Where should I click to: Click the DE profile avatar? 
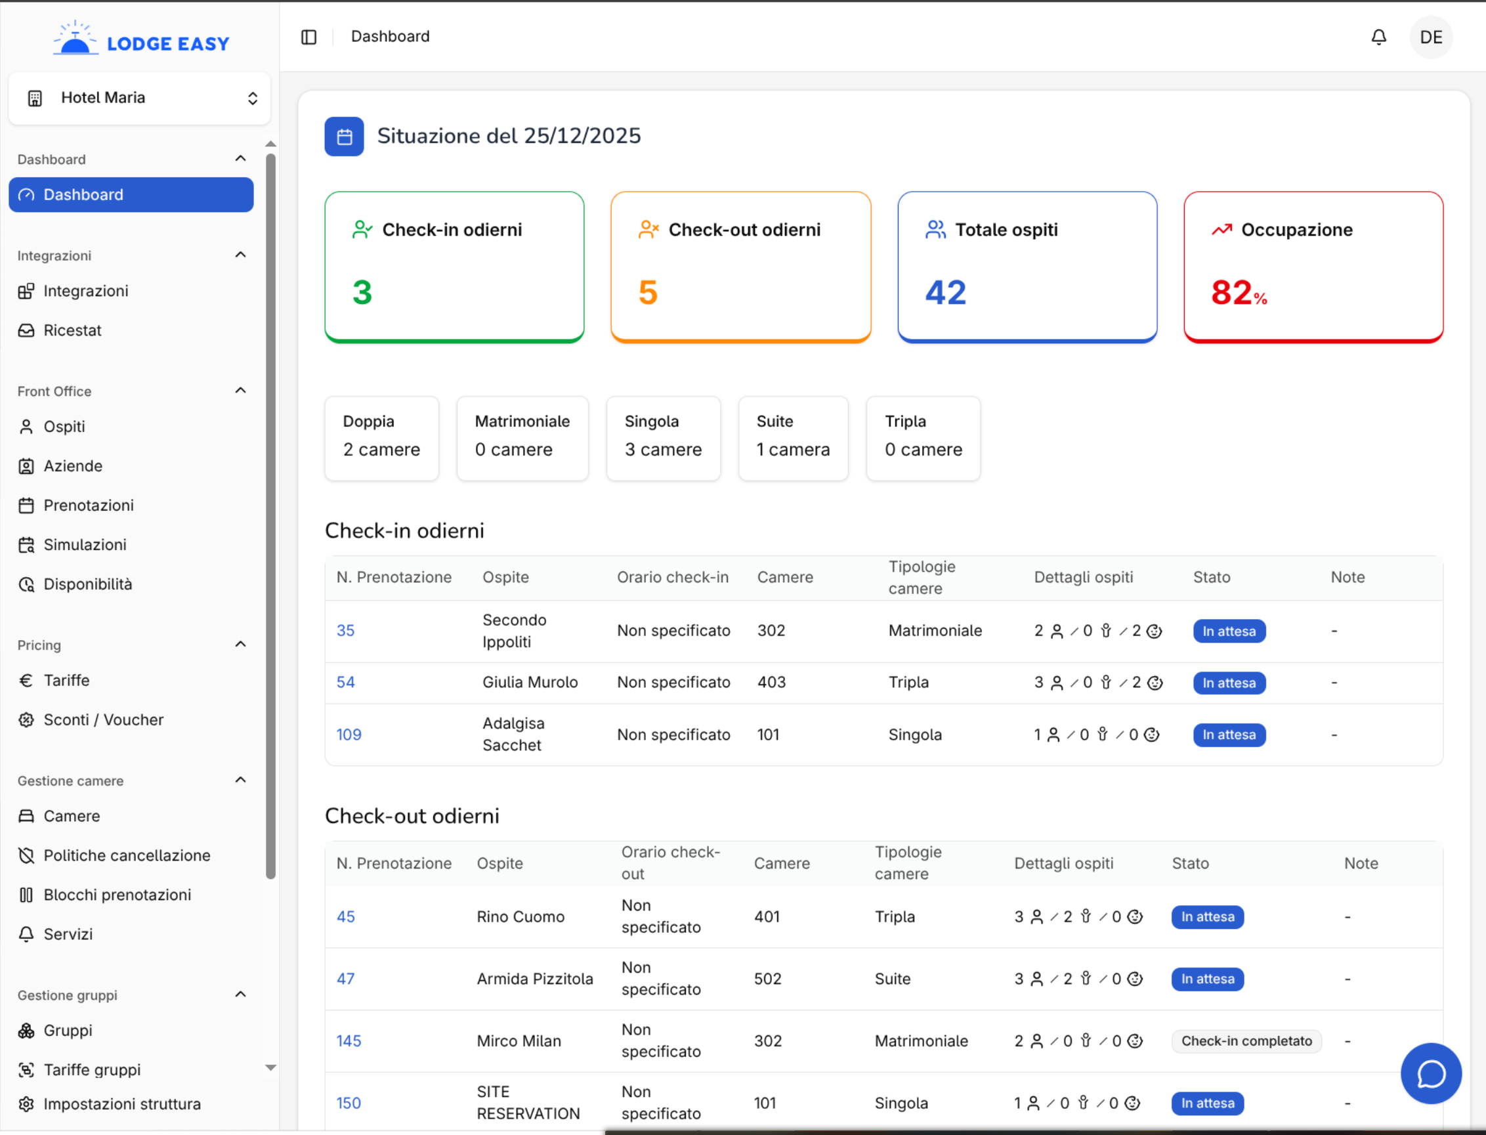point(1432,37)
